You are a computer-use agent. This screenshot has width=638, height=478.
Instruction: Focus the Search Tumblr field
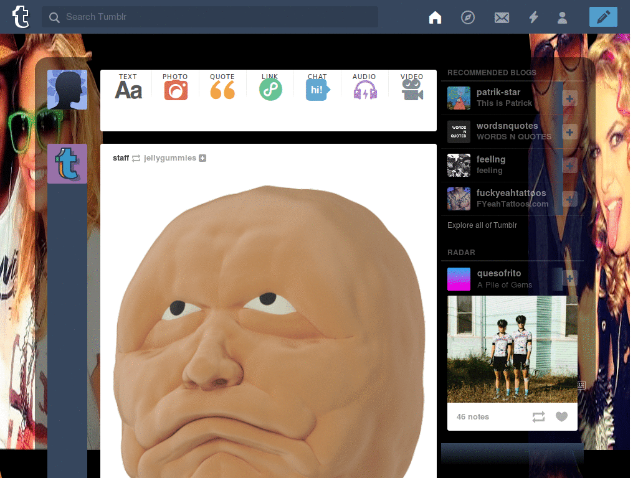[210, 17]
